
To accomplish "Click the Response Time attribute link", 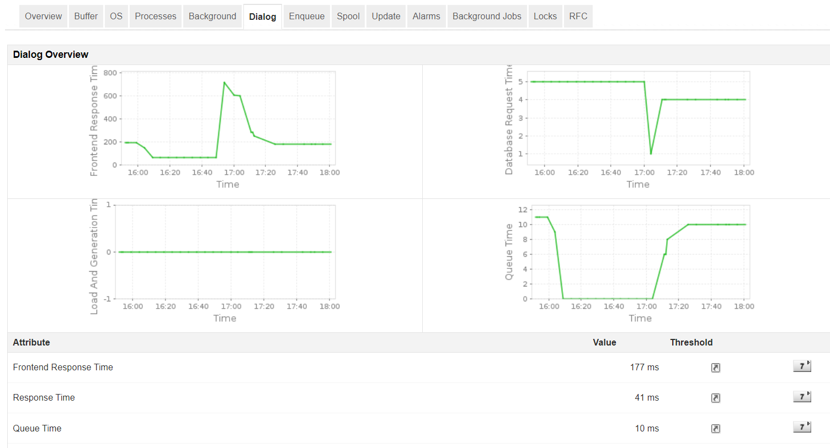I will [44, 397].
